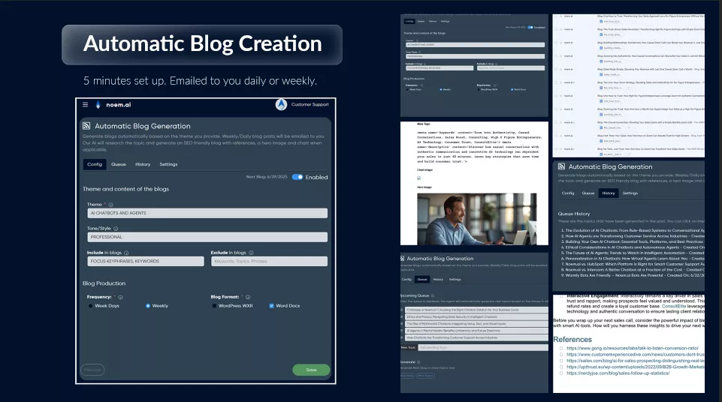This screenshot has height=402, width=722.
Task: Open the hamburger menu beside noem.ai
Action: coord(85,105)
